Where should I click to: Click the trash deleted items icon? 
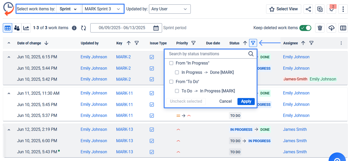[320, 28]
